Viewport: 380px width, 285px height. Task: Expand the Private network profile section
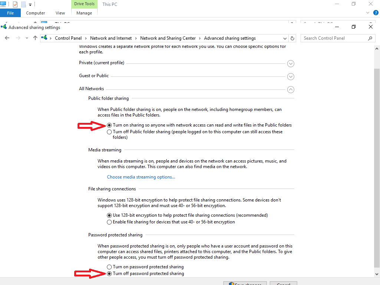point(291,63)
